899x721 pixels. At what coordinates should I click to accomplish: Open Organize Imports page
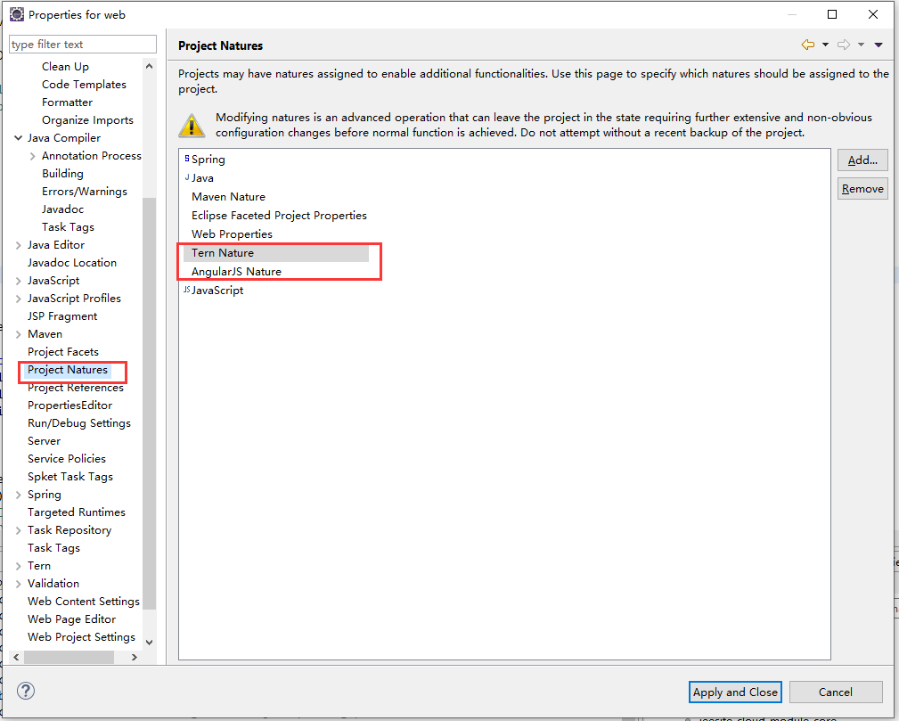click(87, 120)
